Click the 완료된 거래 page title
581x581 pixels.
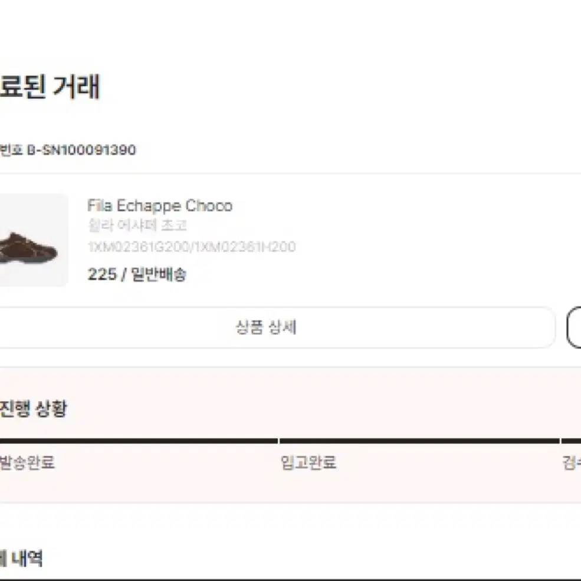[50, 87]
